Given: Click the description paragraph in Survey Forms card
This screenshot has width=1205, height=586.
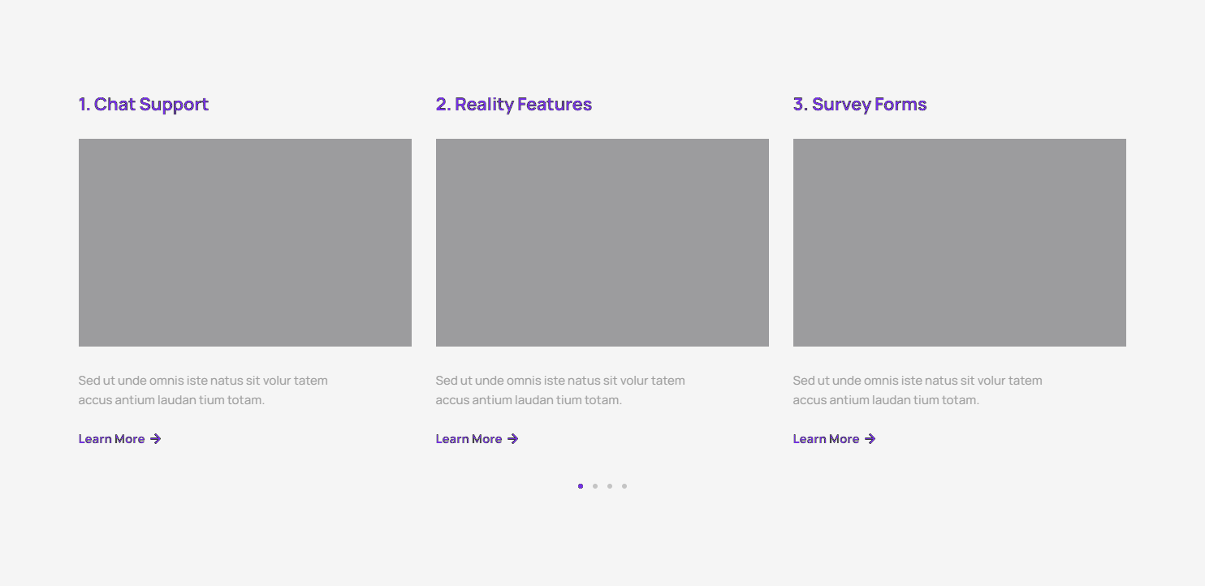Looking at the screenshot, I should click(x=918, y=390).
